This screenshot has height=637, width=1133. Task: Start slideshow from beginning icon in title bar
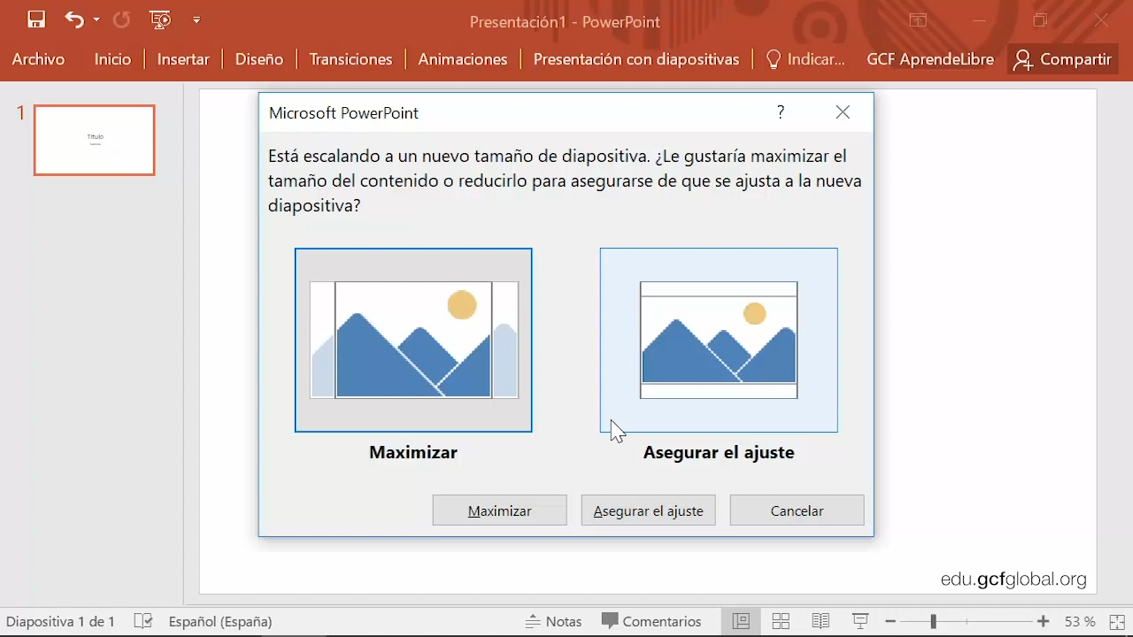[160, 19]
